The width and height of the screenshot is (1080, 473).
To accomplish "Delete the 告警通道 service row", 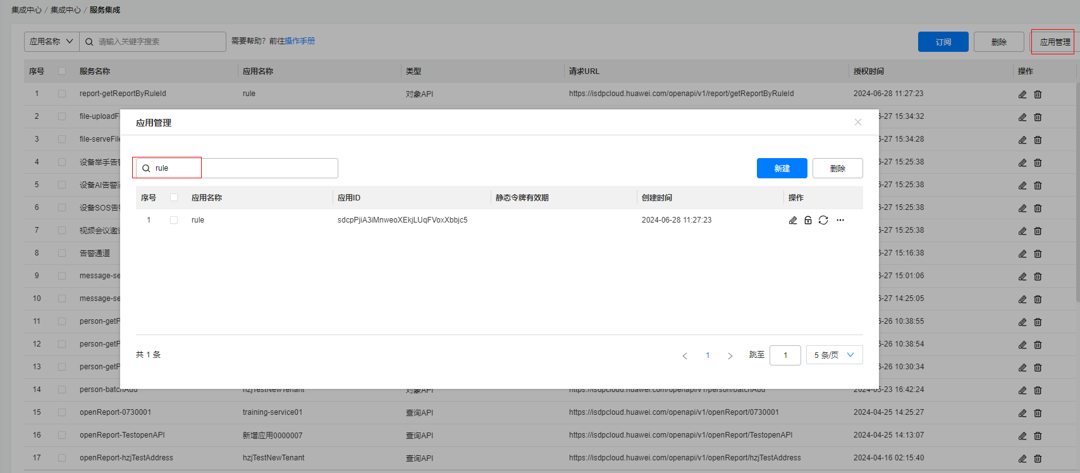I will [1038, 254].
